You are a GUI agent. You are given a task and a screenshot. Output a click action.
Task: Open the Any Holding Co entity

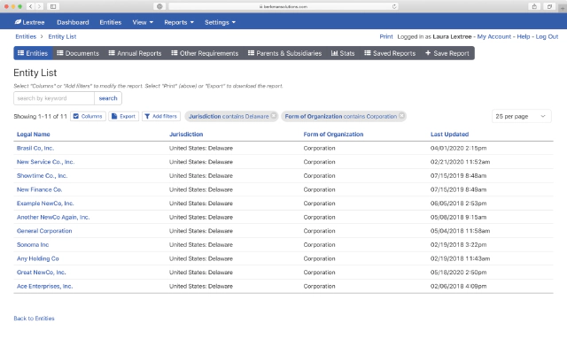37,258
